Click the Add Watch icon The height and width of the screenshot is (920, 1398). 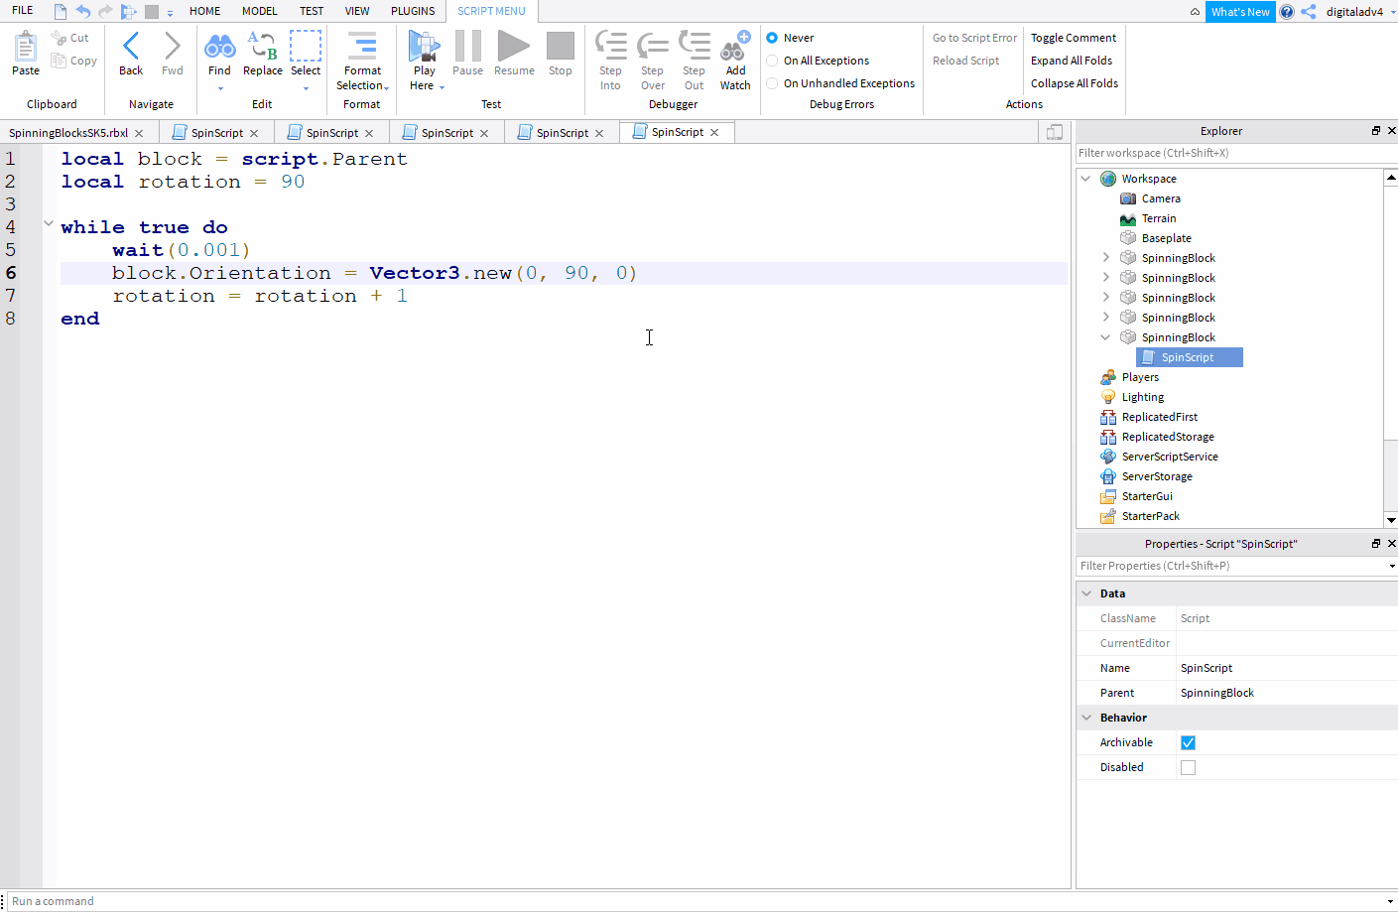coord(735,46)
